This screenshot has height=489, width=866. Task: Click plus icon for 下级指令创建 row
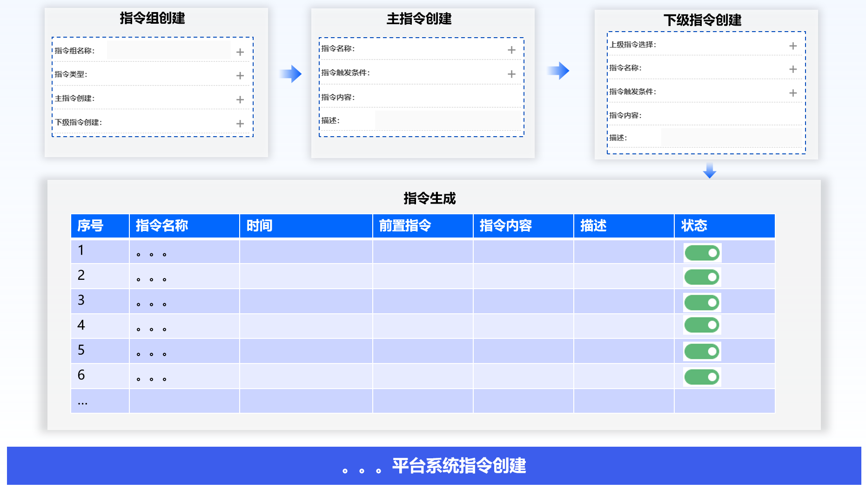click(240, 123)
